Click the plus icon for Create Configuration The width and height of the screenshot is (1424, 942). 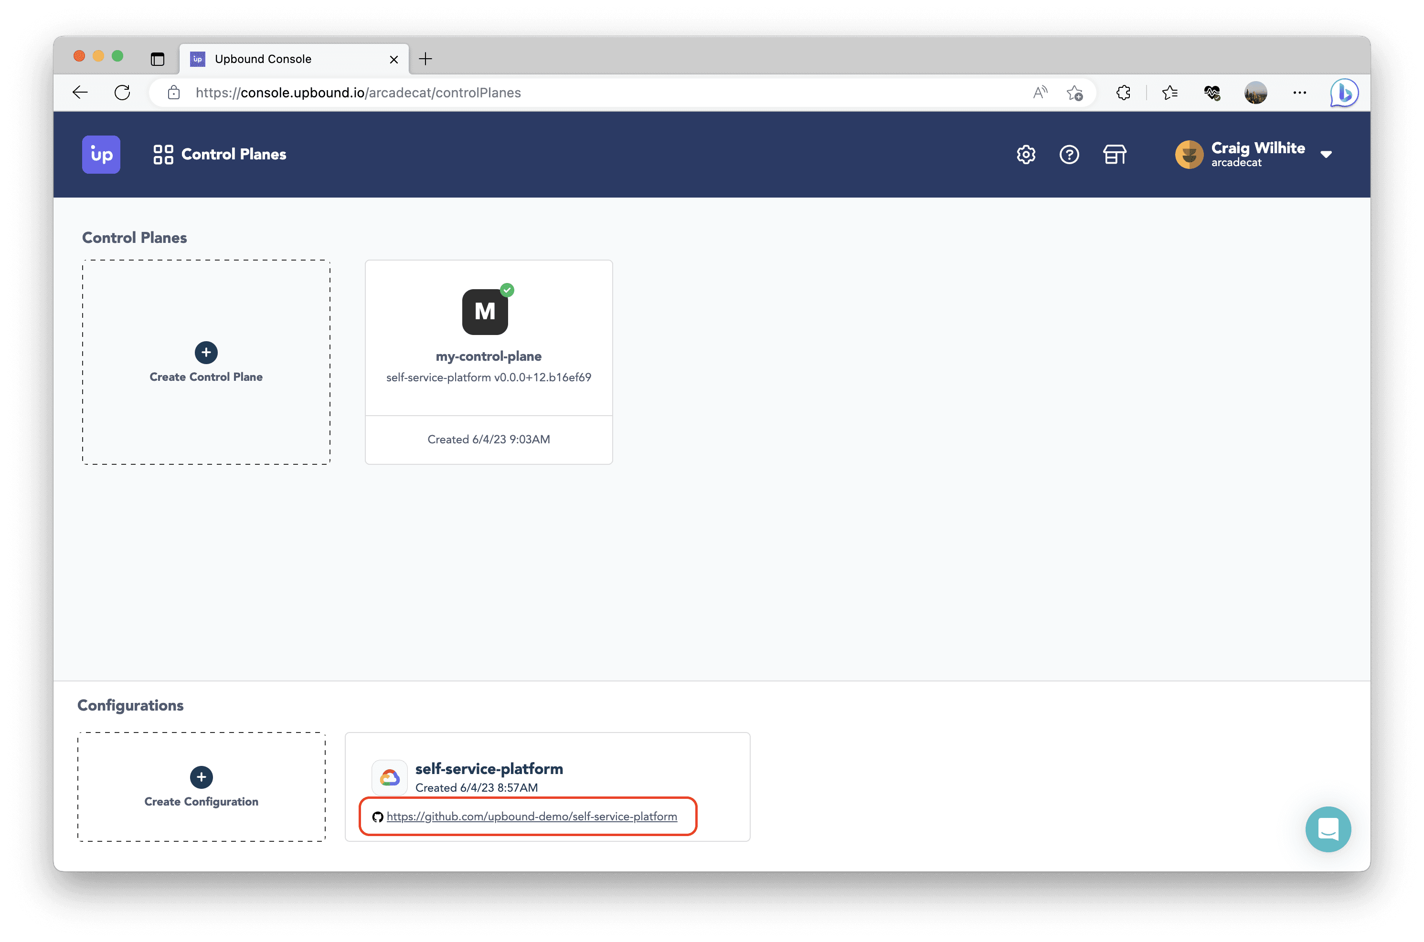pos(202,777)
